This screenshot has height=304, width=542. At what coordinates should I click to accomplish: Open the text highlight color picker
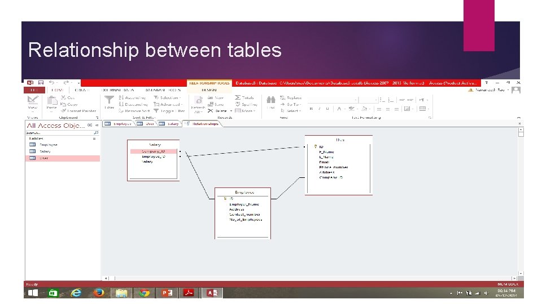point(353,109)
